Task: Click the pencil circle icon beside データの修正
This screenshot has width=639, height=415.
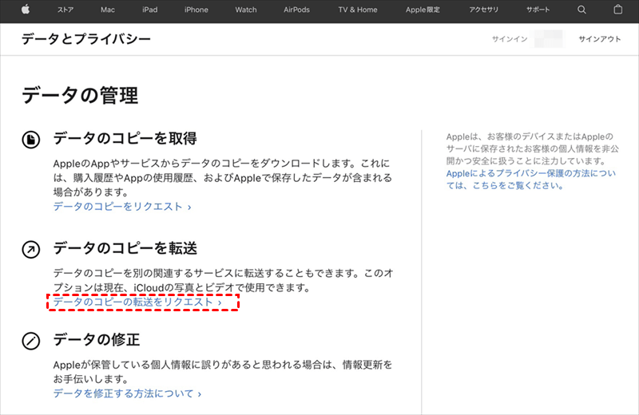Action: [31, 342]
